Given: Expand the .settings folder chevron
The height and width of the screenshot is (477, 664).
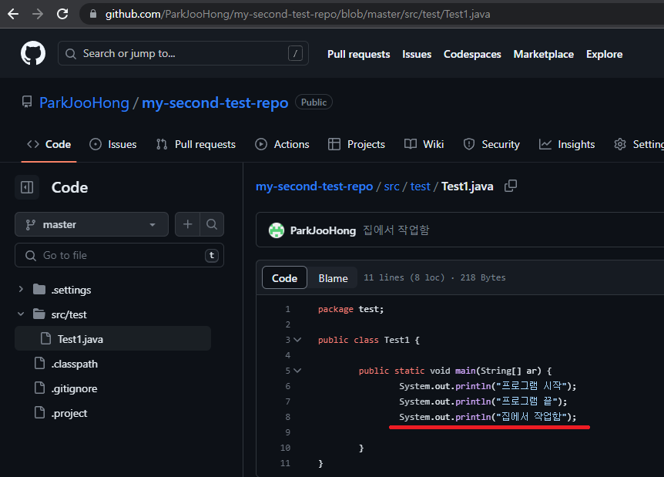Looking at the screenshot, I should click(x=21, y=289).
